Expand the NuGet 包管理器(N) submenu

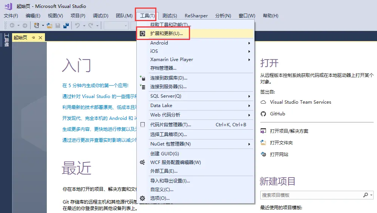point(249,144)
